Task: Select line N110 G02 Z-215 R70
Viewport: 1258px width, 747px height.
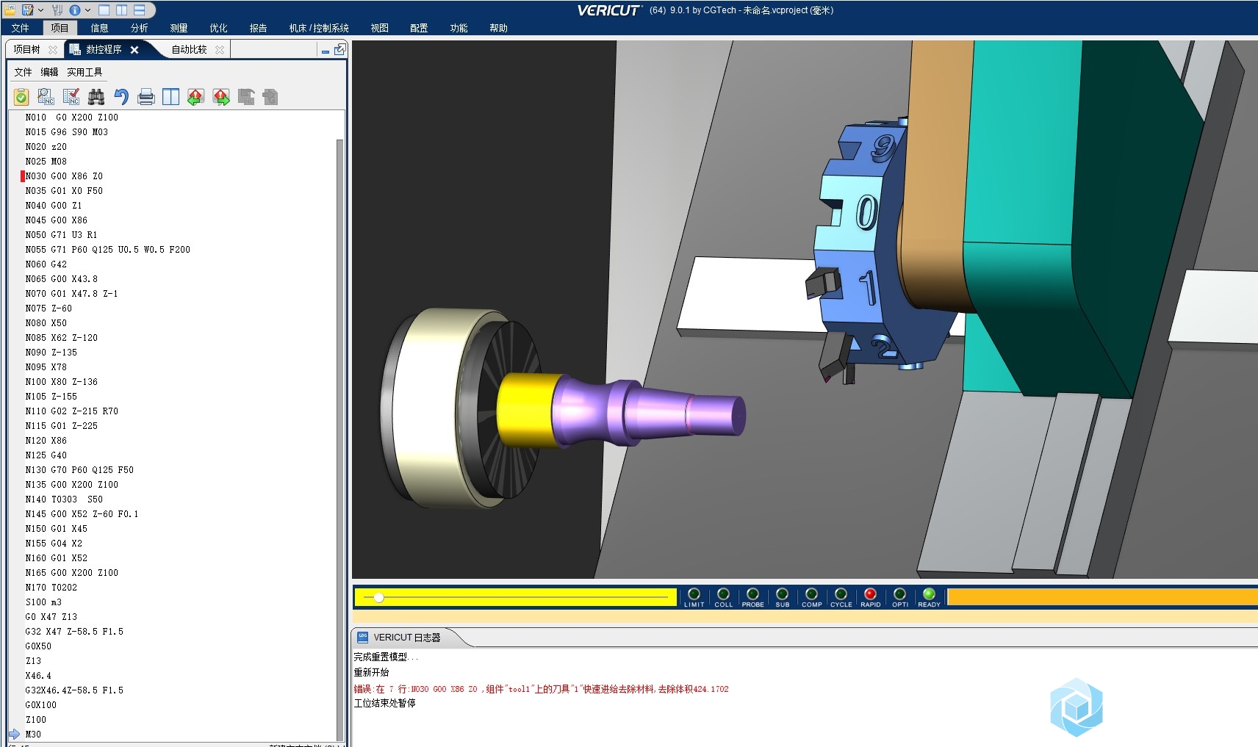Action: tap(72, 411)
